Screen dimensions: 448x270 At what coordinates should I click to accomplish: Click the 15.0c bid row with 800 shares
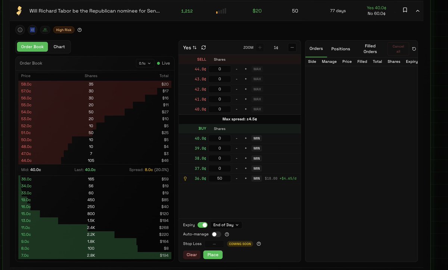(x=95, y=214)
